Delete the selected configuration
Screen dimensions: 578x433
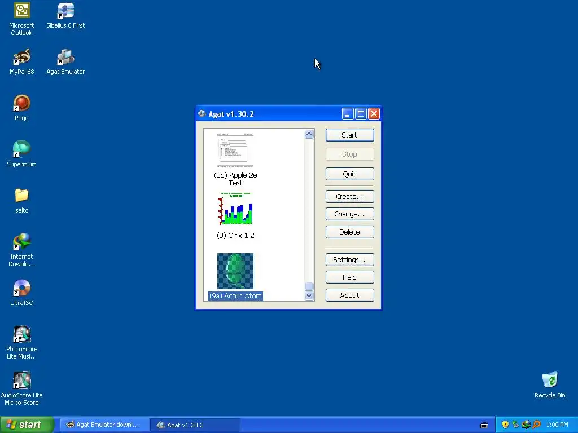pyautogui.click(x=349, y=232)
